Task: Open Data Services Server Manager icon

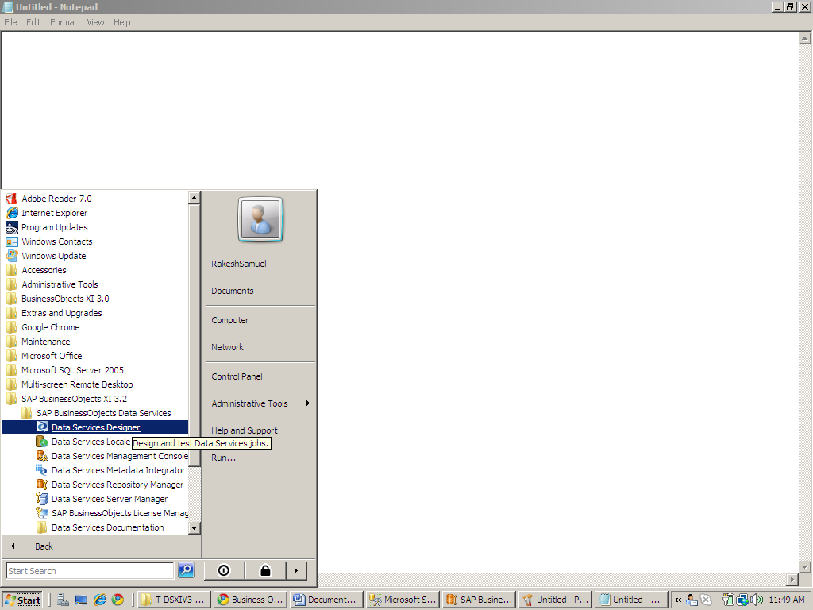Action: (42, 499)
